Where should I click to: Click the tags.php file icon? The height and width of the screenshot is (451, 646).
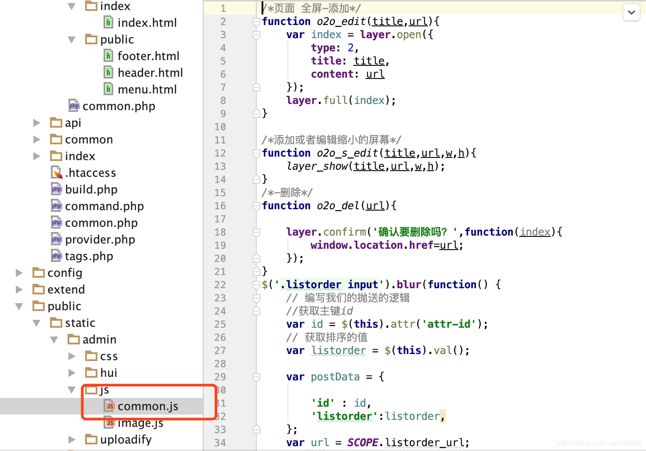[56, 256]
